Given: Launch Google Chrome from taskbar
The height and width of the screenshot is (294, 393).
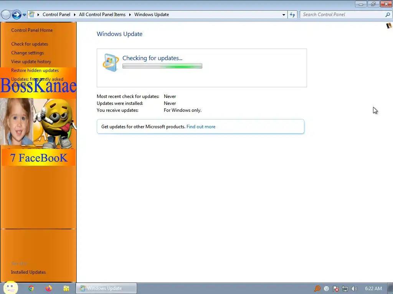Looking at the screenshot, I should click(31, 288).
